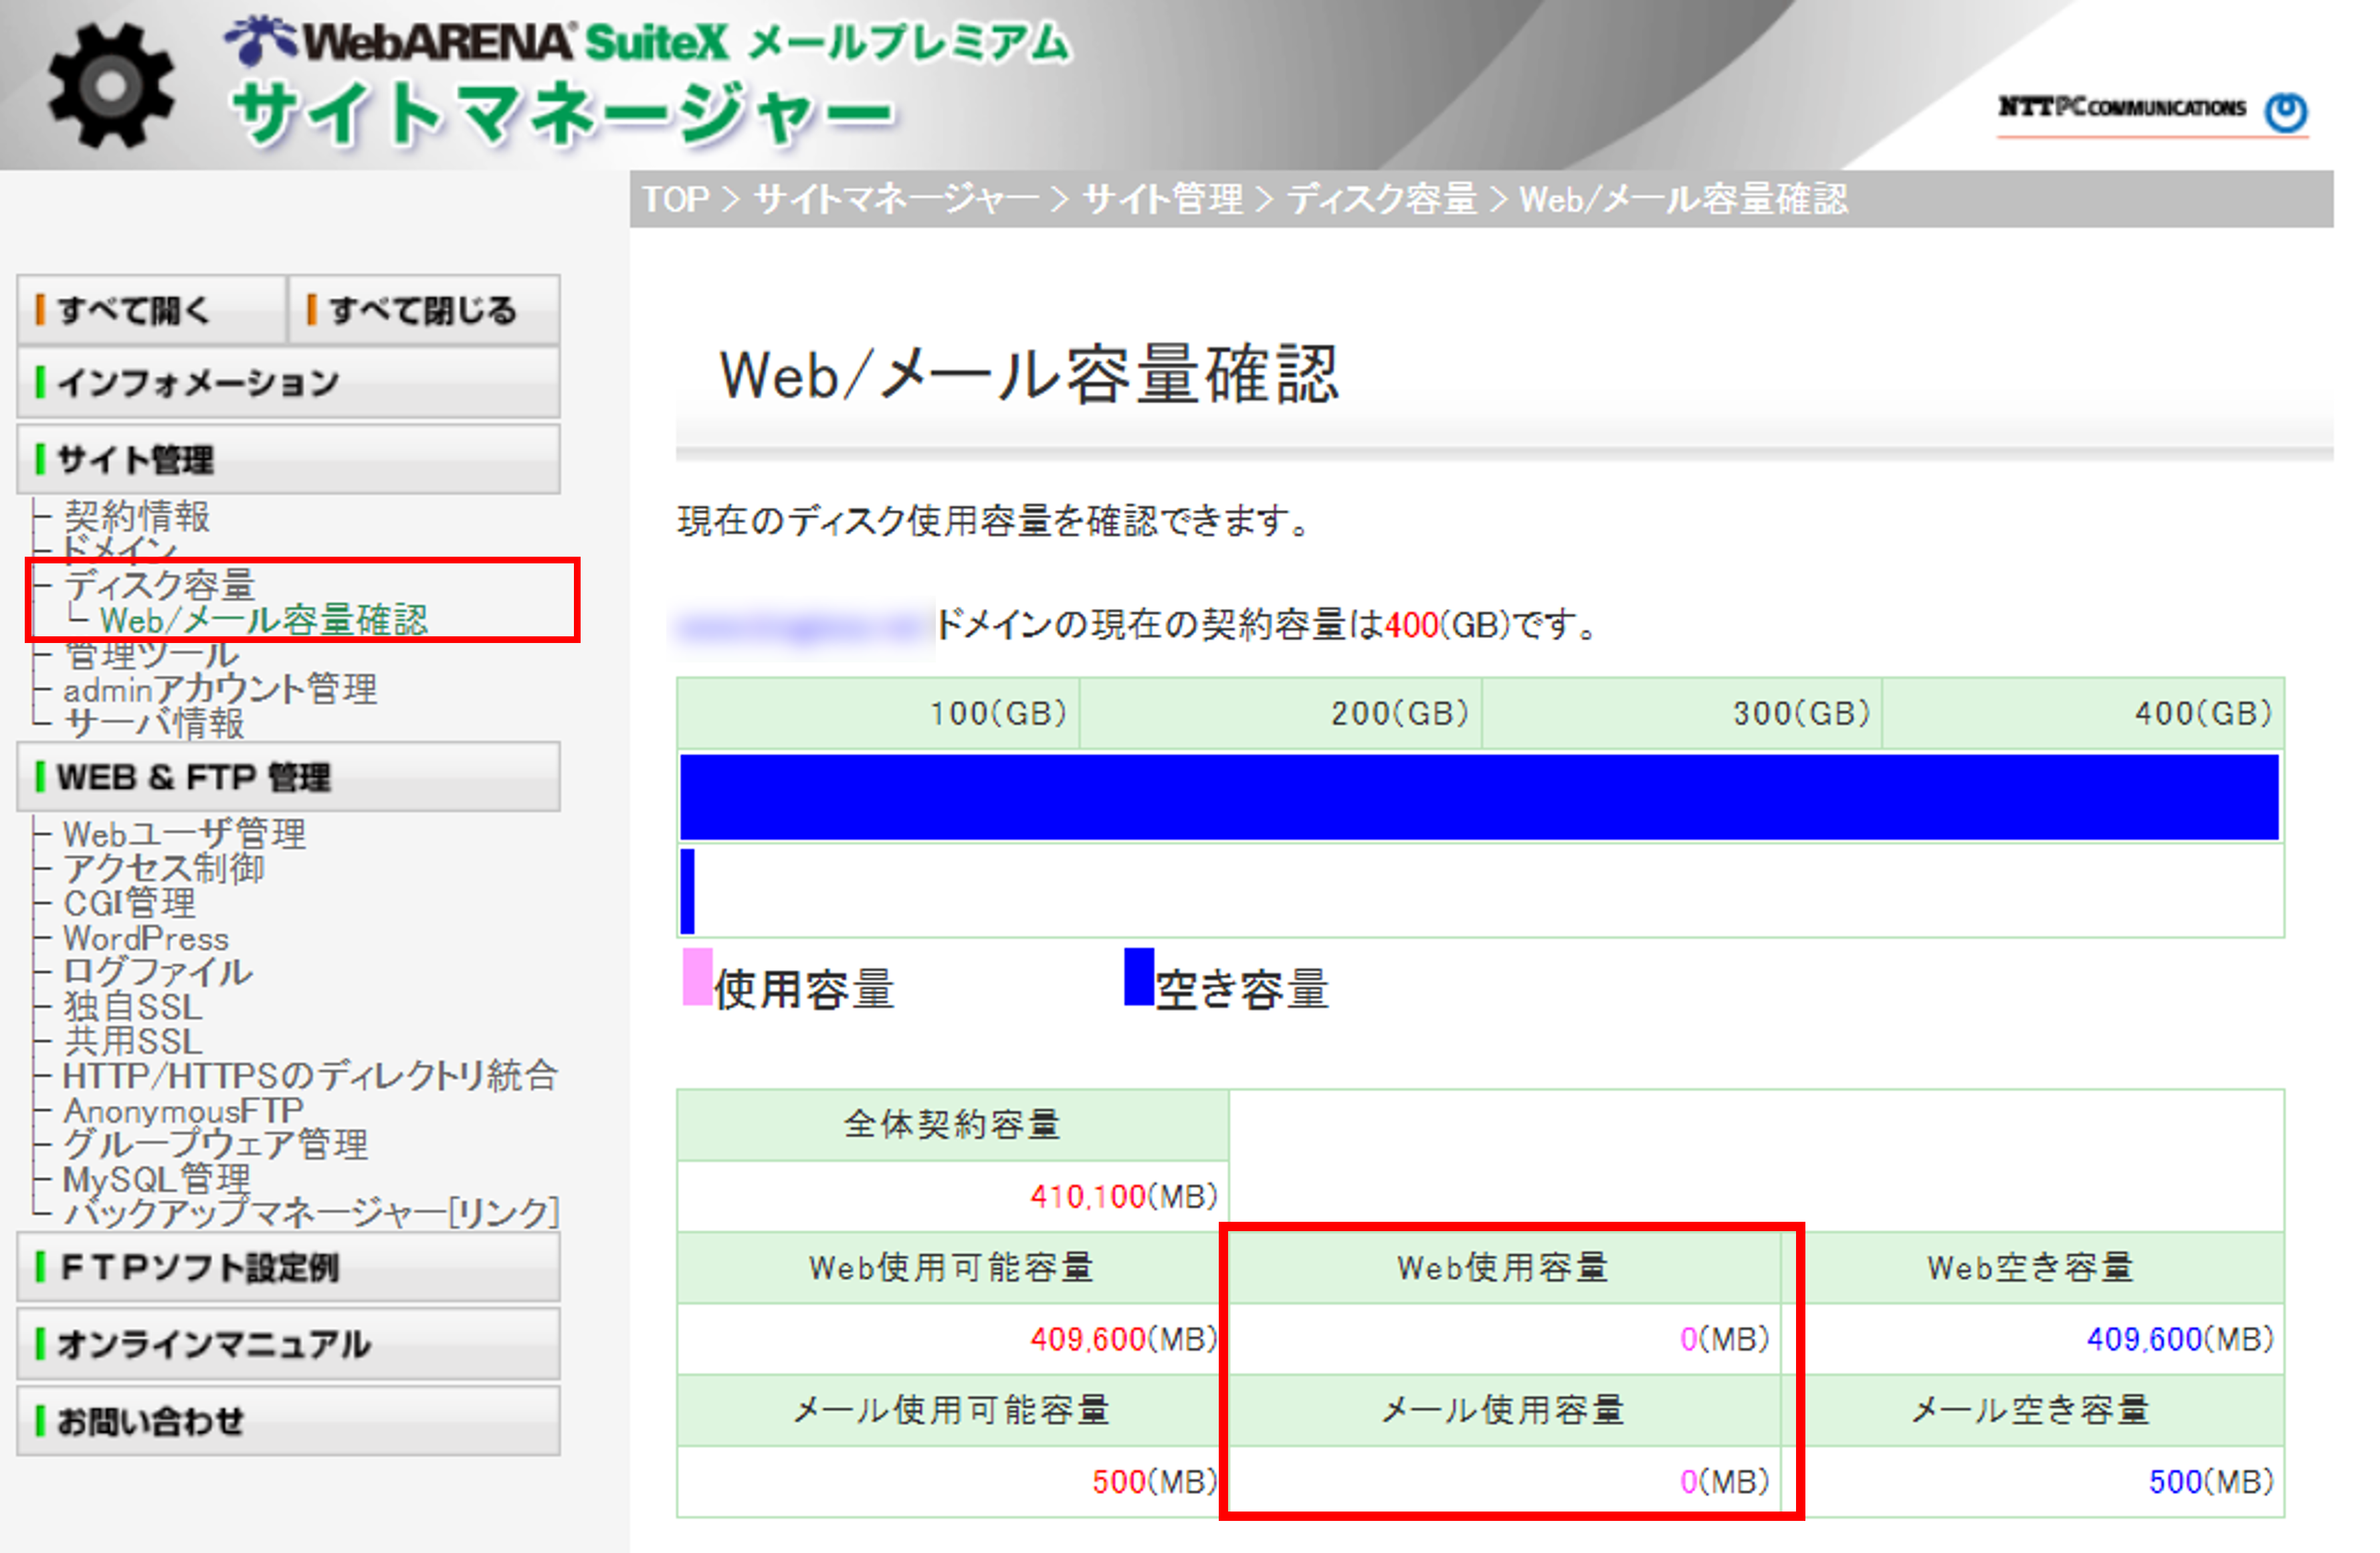Image resolution: width=2380 pixels, height=1553 pixels.
Task: Collapse the サイト管理 menu section
Action: [288, 460]
